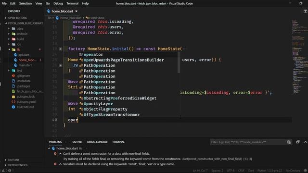The width and height of the screenshot is (308, 173).
Task: Collapse the const constructor error details caret
Action: pyautogui.click(x=60, y=154)
